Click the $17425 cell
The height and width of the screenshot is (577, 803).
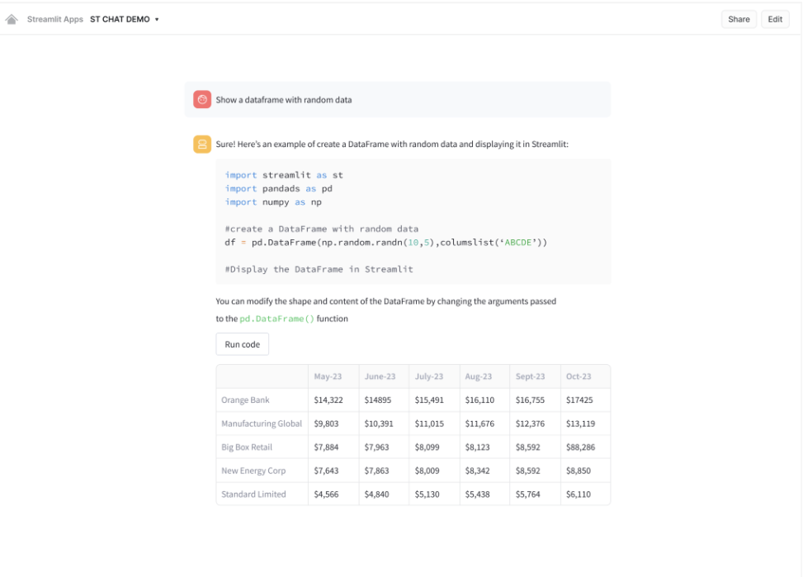click(x=585, y=400)
